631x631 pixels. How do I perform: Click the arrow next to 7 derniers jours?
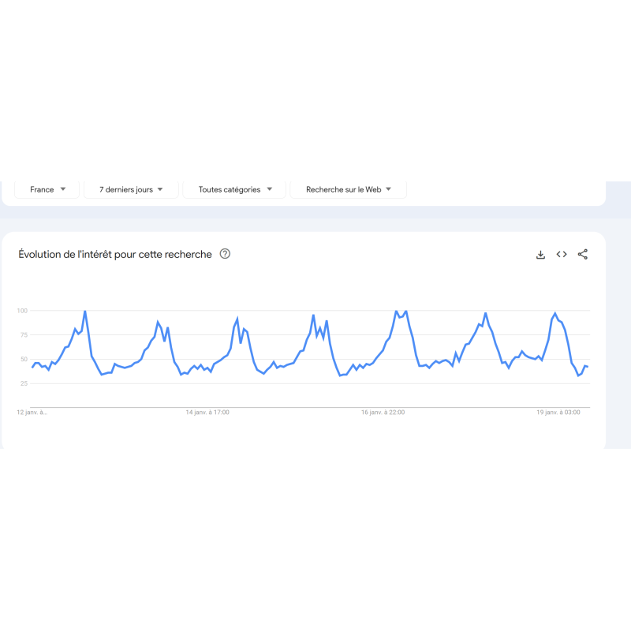pos(160,189)
